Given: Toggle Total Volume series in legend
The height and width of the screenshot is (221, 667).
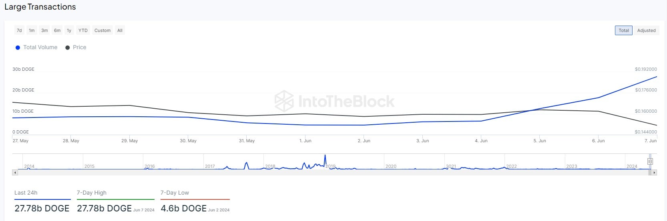Looking at the screenshot, I should 40,47.
